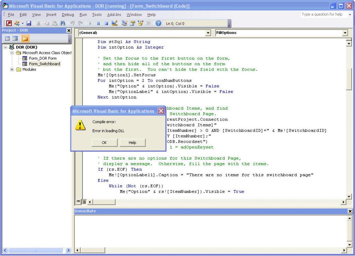Click the 'Me![Option1].SetFocus' code line
The width and height of the screenshot is (355, 256).
pos(127,75)
